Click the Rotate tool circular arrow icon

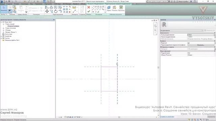(x=56, y=11)
